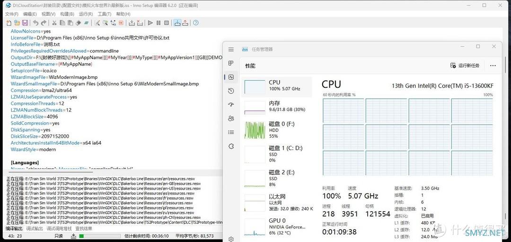The height and width of the screenshot is (242, 511).
Task: Open Task Manager Startup apps sidebar icon
Action: (x=231, y=105)
